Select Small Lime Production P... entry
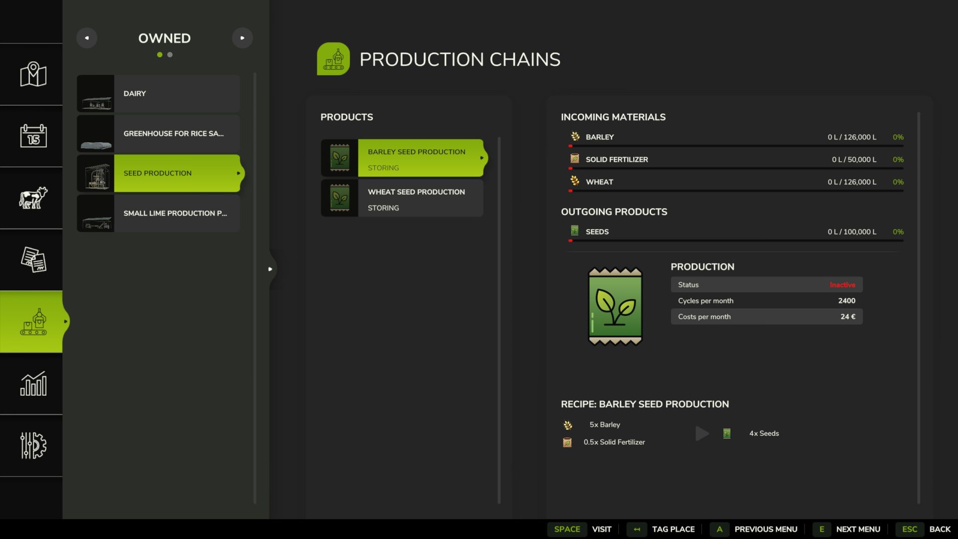Image resolution: width=958 pixels, height=539 pixels. tap(158, 213)
